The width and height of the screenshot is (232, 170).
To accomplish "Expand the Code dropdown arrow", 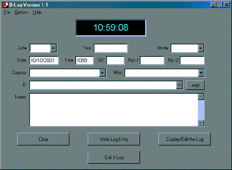I will point(53,48).
